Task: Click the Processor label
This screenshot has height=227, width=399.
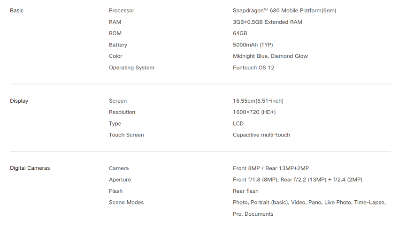Action: pyautogui.click(x=122, y=11)
